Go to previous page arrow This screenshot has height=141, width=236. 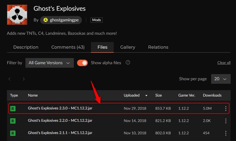click(9, 79)
